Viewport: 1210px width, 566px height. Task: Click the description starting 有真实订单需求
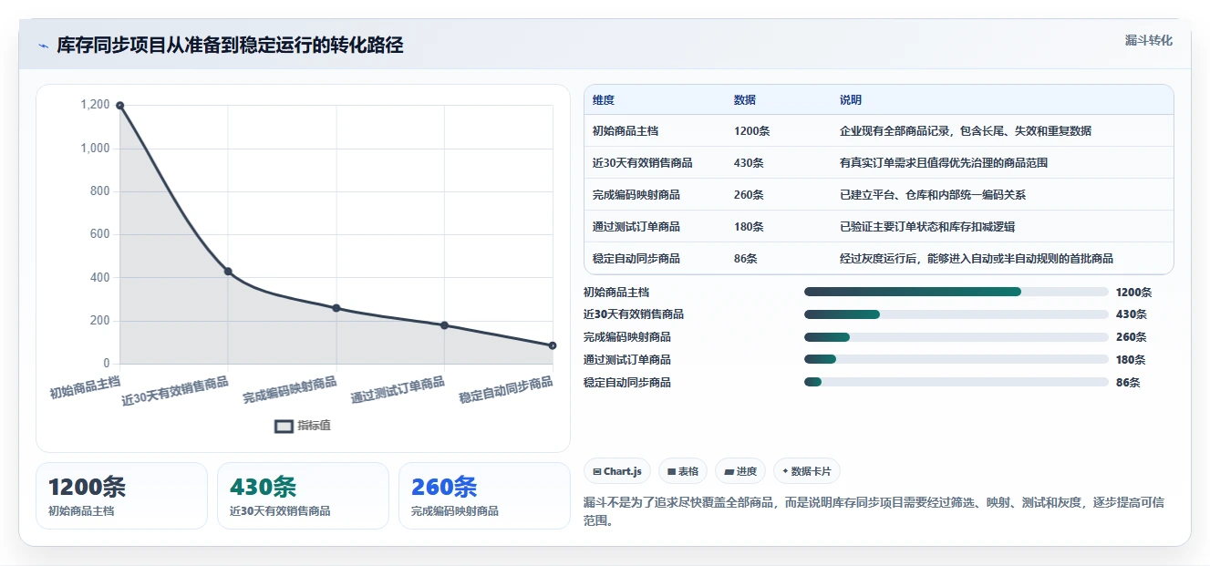(944, 163)
